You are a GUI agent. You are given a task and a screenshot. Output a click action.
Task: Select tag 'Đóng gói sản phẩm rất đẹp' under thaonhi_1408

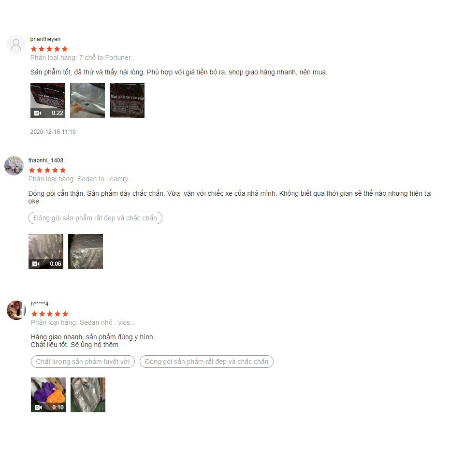click(95, 218)
